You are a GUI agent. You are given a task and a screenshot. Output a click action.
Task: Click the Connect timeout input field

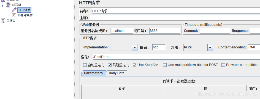pos(215,31)
